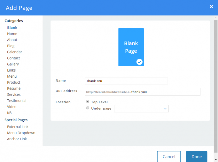The width and height of the screenshot is (218, 162).
Task: Open the Contact page category
Action: [x=13, y=58]
